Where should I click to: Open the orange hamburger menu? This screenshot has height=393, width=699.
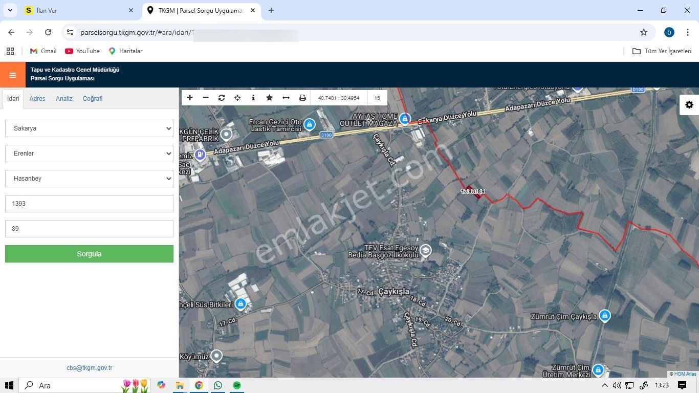(x=13, y=75)
